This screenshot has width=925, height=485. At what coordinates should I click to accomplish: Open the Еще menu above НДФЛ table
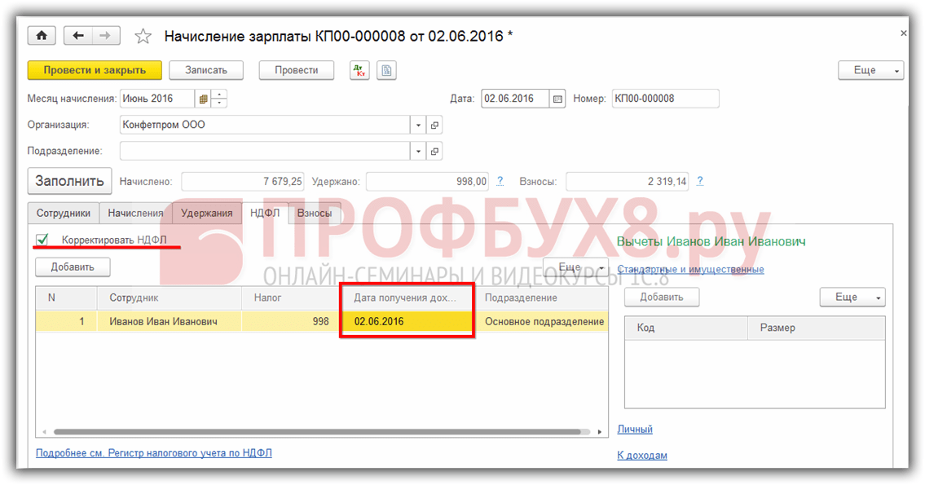[x=575, y=267]
